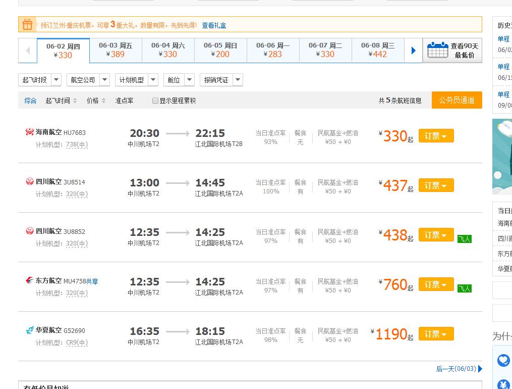This screenshot has width=512, height=389.
Task: Select the 06-05 周日 date tab
Action: point(220,51)
